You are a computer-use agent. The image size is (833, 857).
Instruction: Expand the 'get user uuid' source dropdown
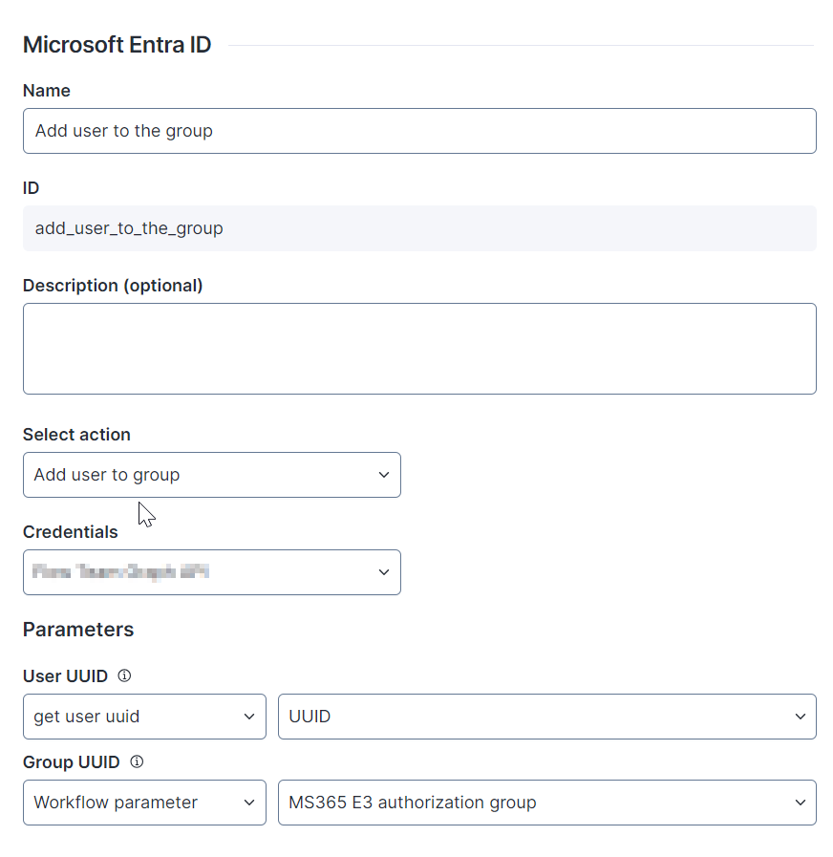coord(144,717)
